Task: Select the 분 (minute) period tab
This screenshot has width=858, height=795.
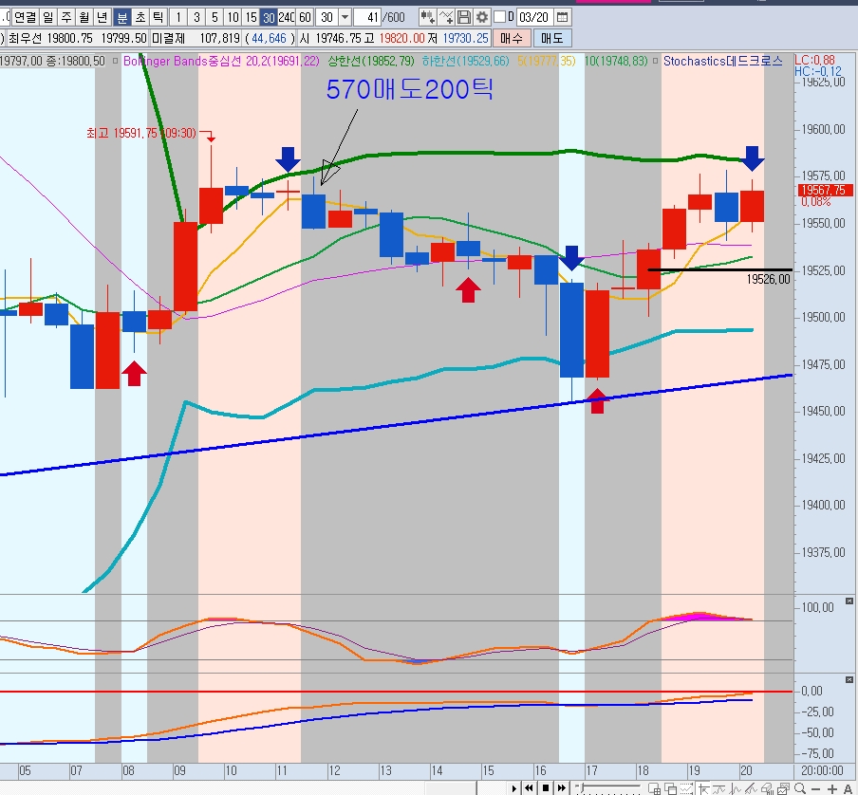Action: (122, 17)
